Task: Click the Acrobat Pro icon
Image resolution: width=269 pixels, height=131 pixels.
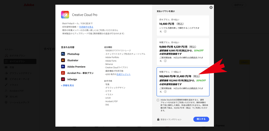Action: coord(63,73)
